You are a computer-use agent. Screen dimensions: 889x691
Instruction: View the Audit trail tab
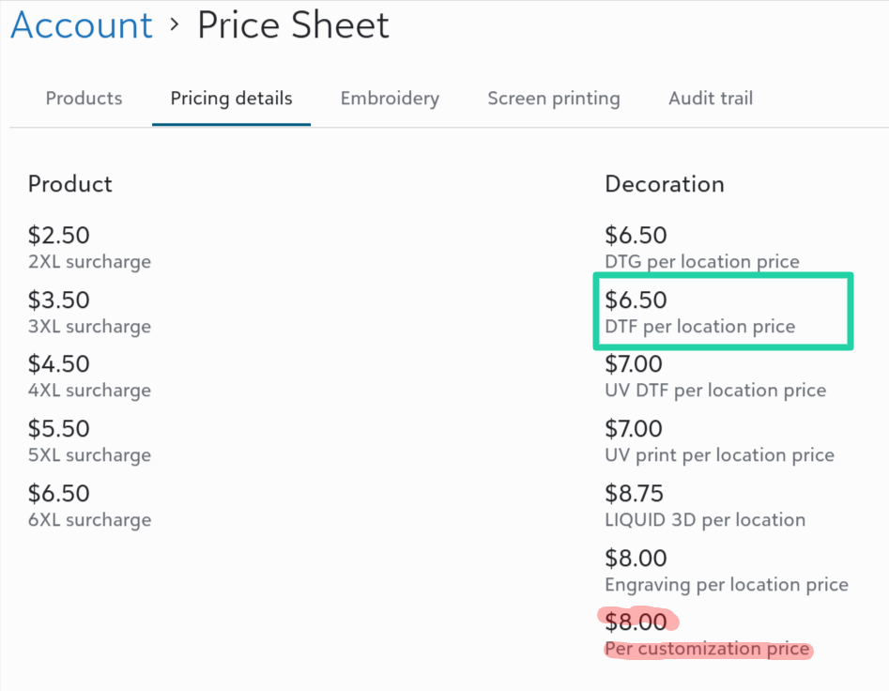click(x=711, y=99)
